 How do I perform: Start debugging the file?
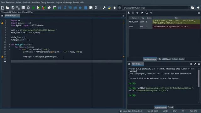[59, 8]
